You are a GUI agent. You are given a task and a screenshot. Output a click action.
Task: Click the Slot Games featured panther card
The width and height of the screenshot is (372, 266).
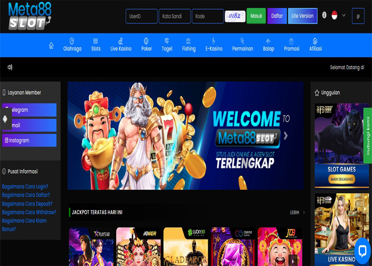342,145
